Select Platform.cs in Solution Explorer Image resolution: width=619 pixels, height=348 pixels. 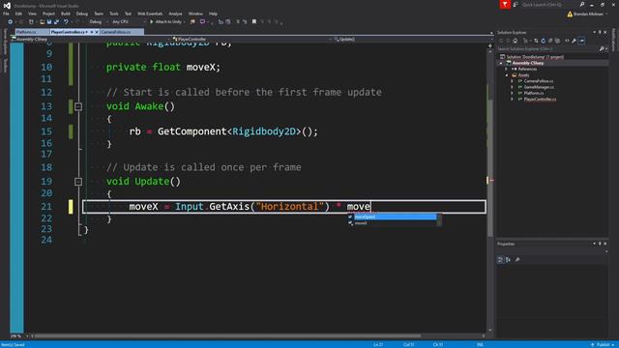(x=534, y=93)
